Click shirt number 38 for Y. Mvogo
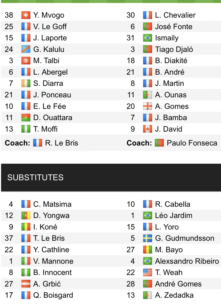This screenshot has height=306, width=221. click(9, 15)
